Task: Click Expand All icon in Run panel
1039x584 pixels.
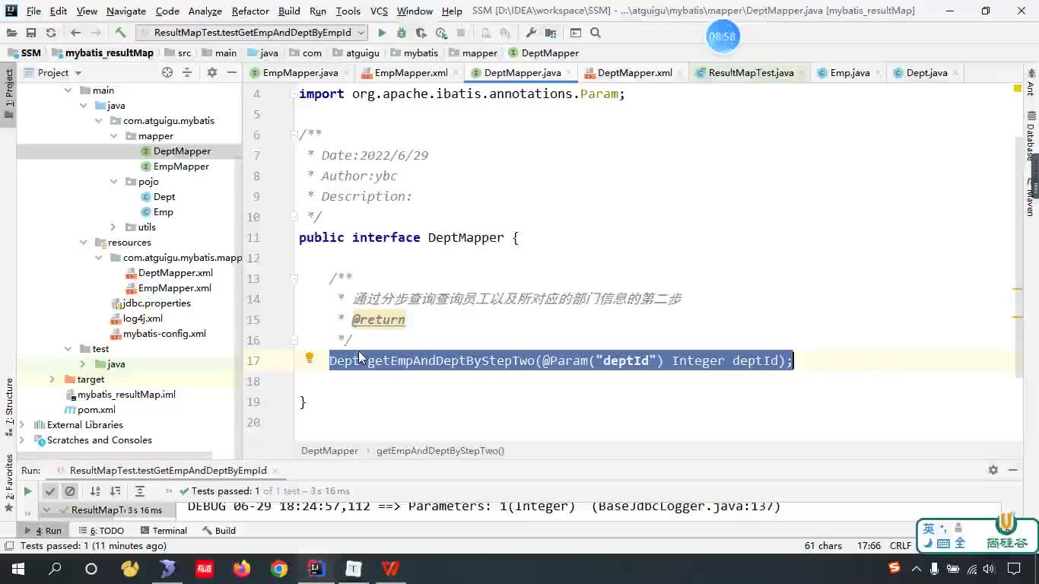Action: click(140, 491)
